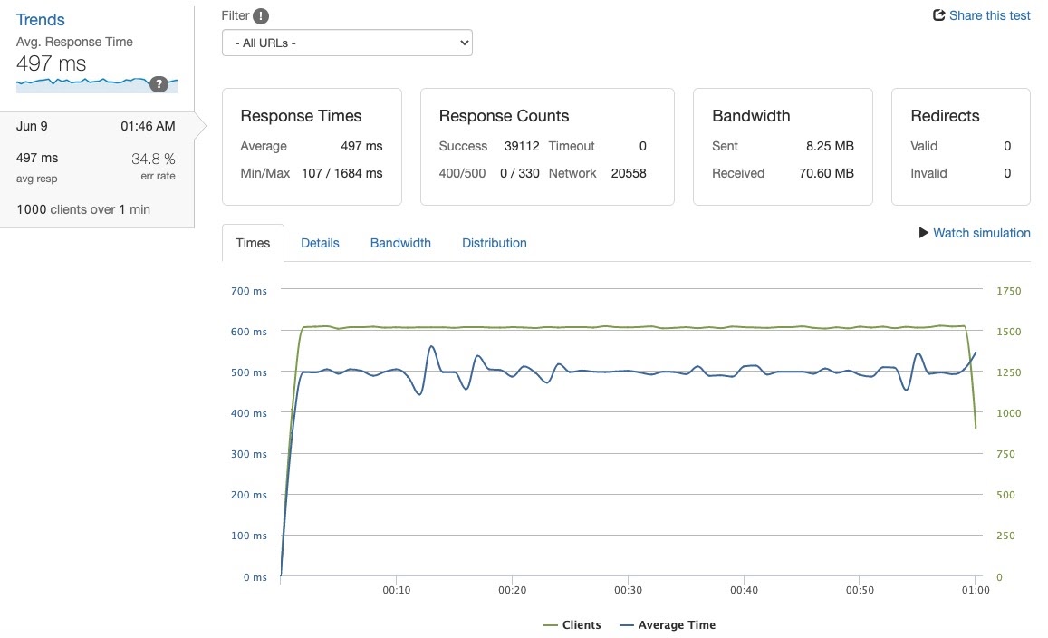Viewport: 1048px width, 638px height.
Task: Click the share icon beside Share this test
Action: 939,14
